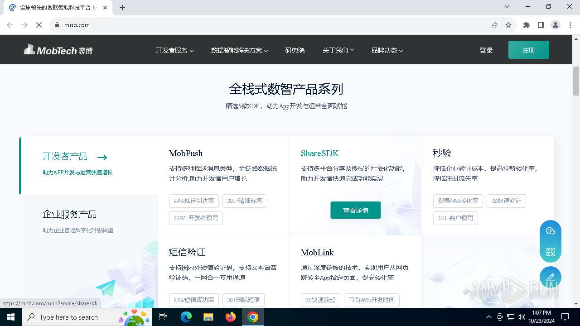
Task: Close the current MobTech tab
Action: [x=105, y=8]
